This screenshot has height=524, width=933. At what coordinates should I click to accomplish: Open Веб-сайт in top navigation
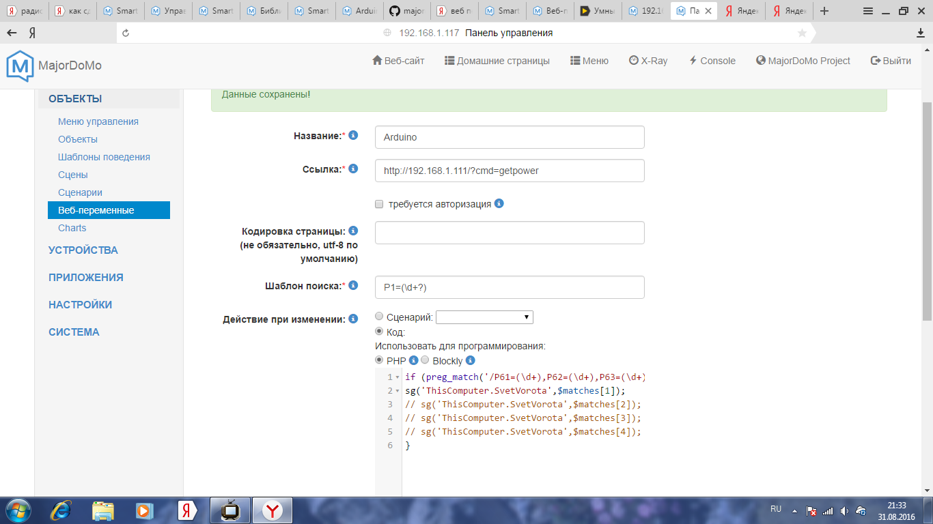tap(398, 61)
